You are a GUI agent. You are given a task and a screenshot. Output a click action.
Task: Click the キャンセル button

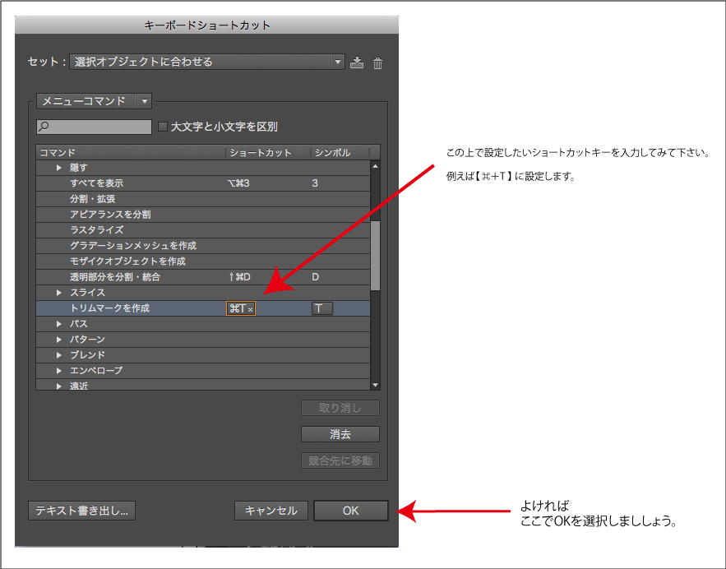[x=271, y=511]
